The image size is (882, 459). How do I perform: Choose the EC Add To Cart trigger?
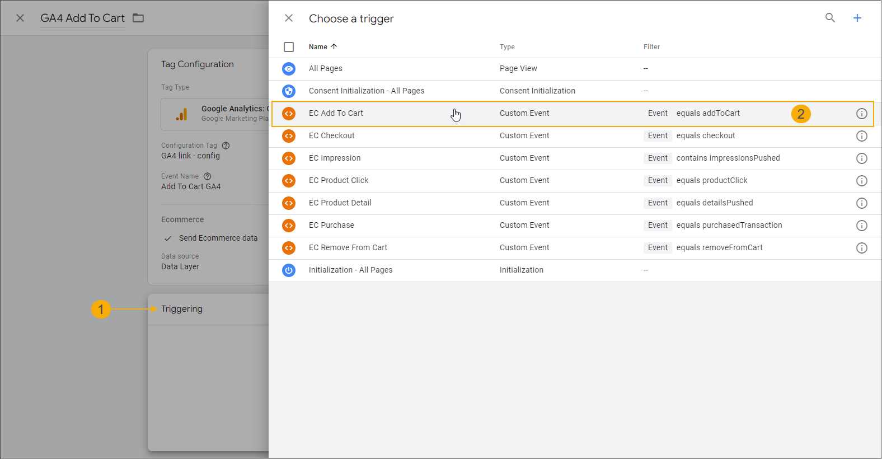pos(336,113)
